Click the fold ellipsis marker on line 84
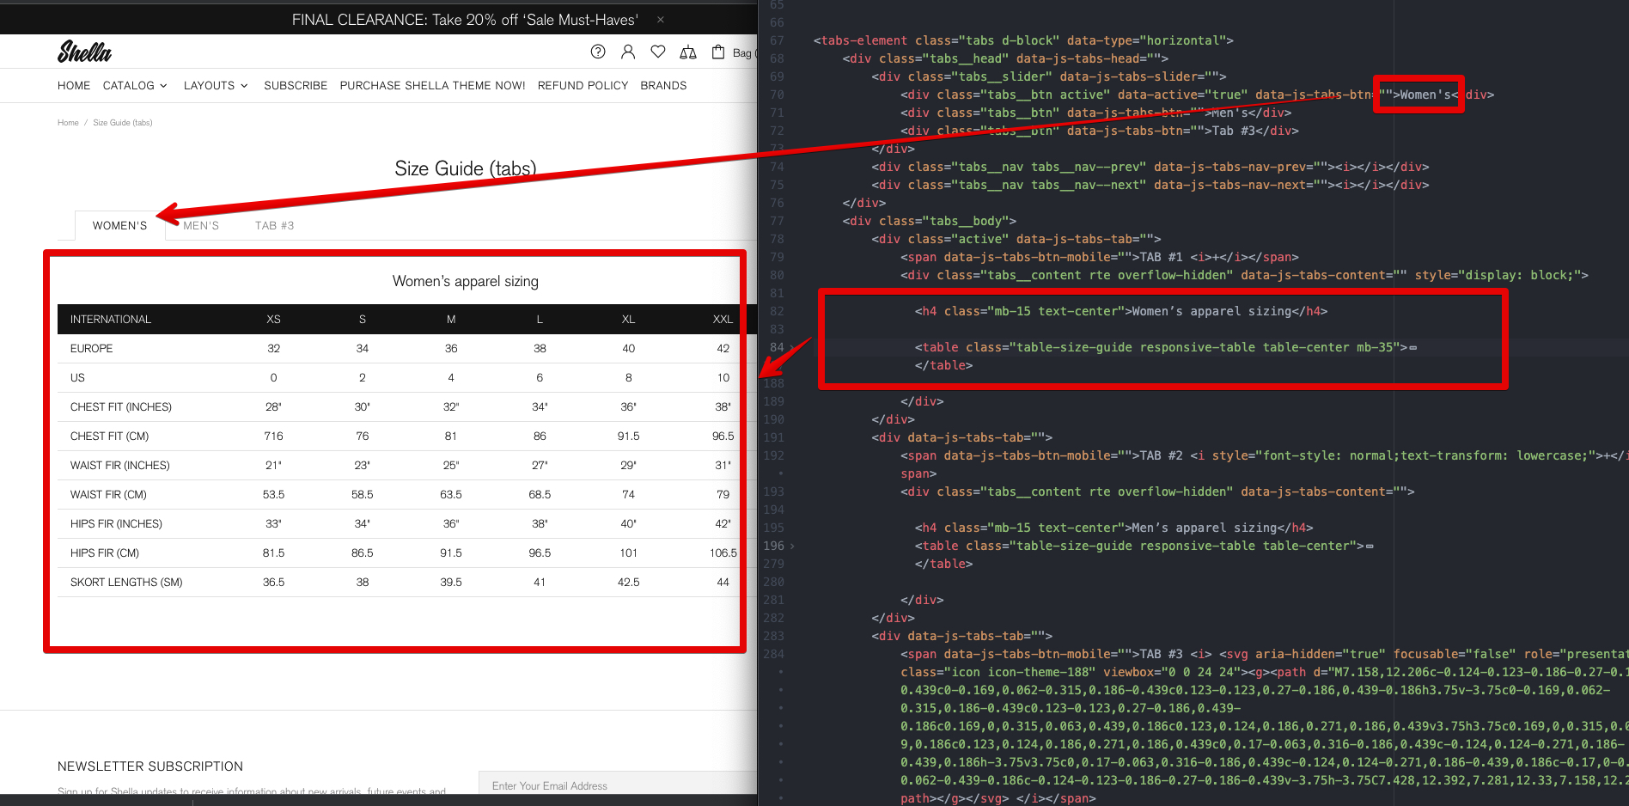 [x=1413, y=348]
